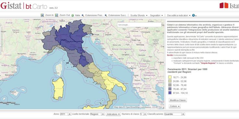Click the gray 52,08 - 79,48 legend swatch
The height and width of the screenshot is (119, 239).
pos(170,85)
